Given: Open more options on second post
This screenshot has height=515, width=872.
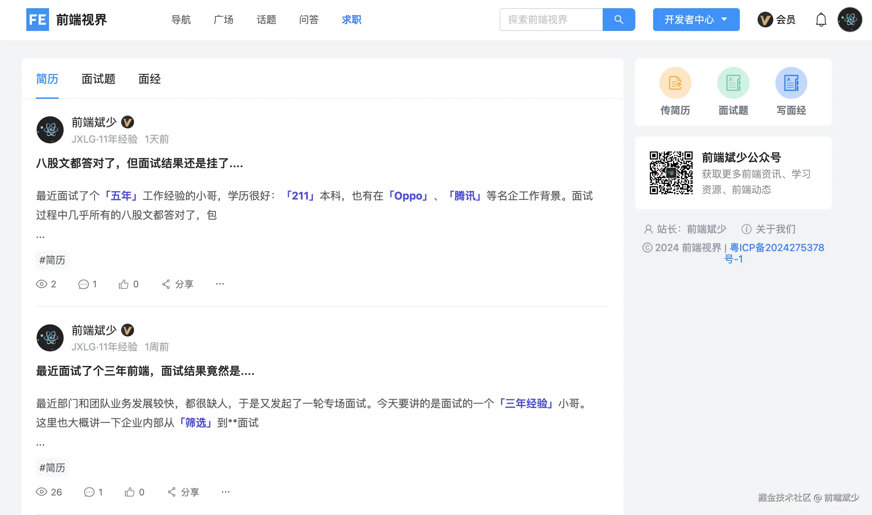Looking at the screenshot, I should coord(226,492).
